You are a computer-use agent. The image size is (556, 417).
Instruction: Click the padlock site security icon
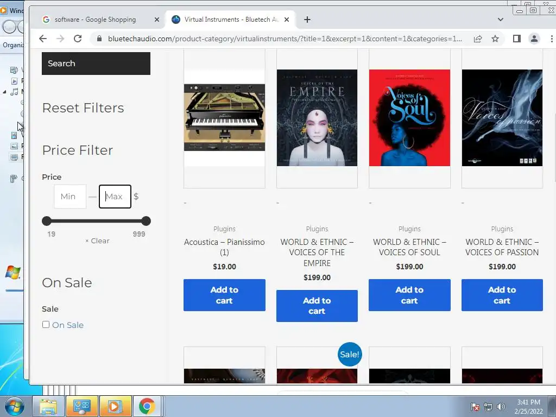(x=99, y=39)
